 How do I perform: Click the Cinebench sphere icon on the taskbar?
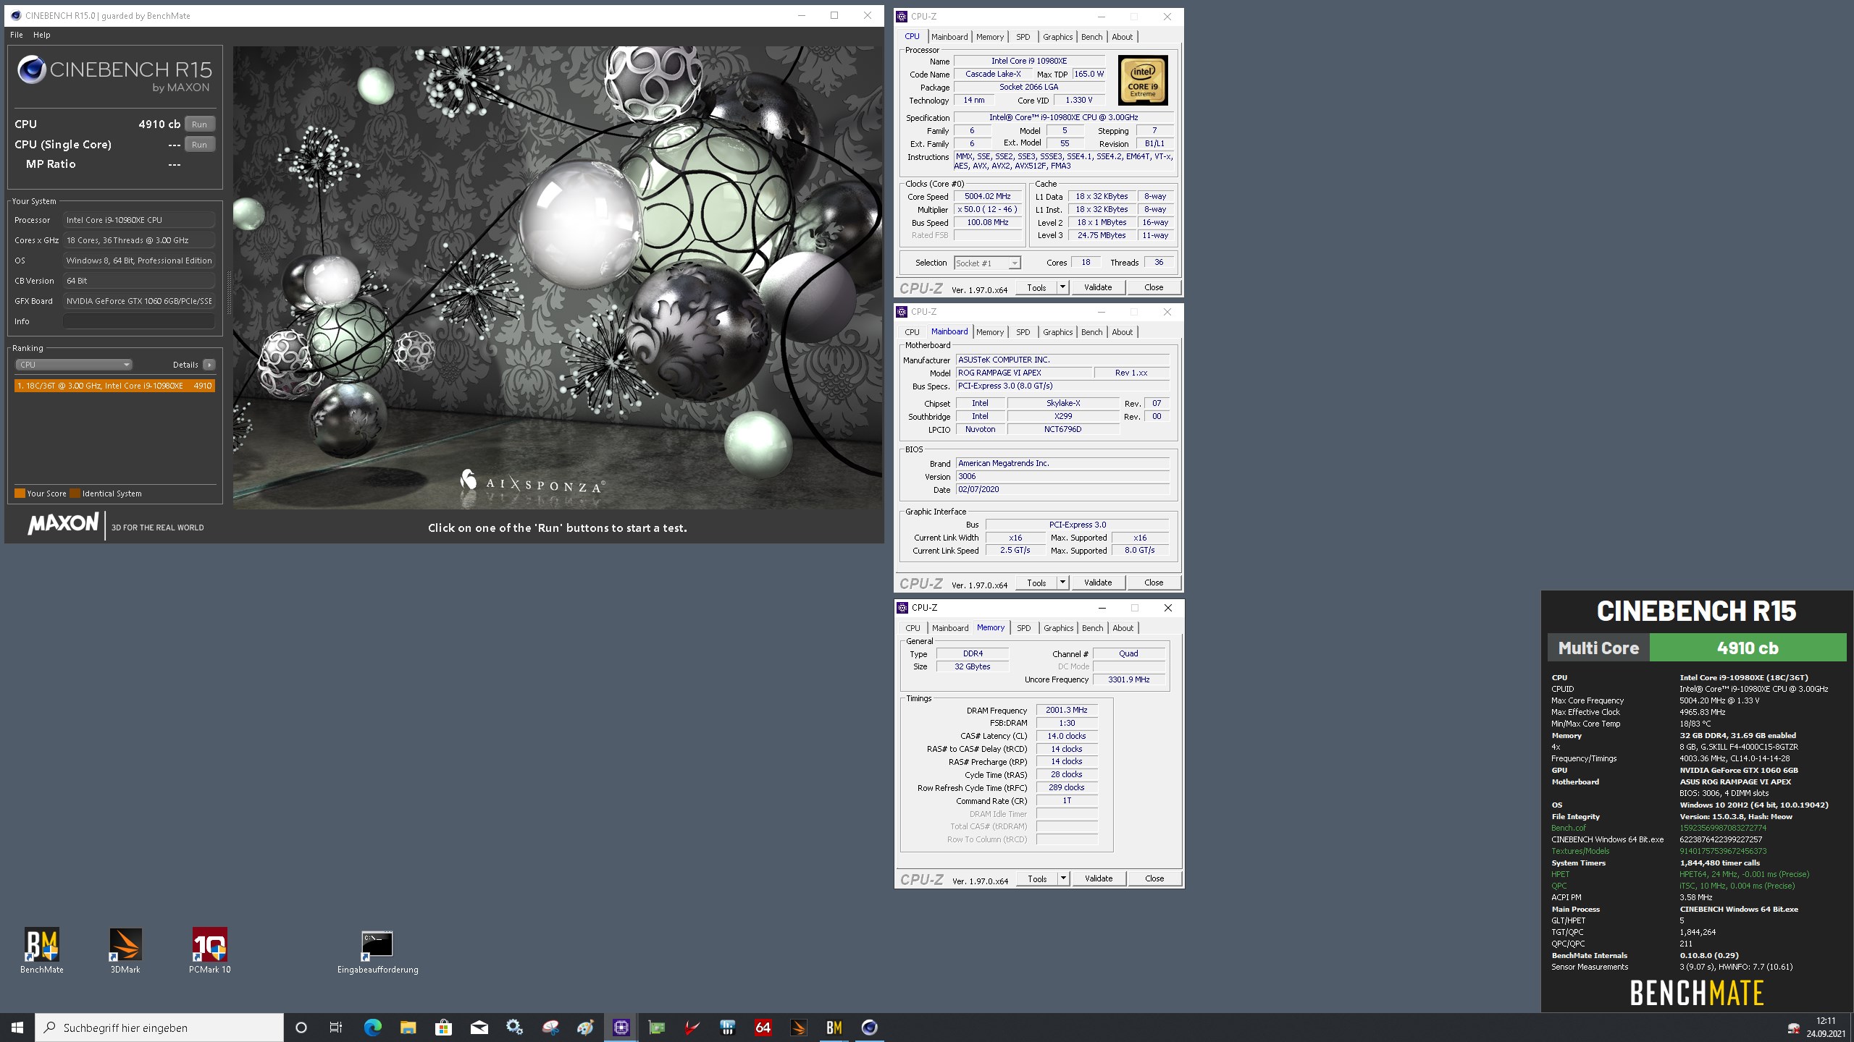coord(869,1028)
